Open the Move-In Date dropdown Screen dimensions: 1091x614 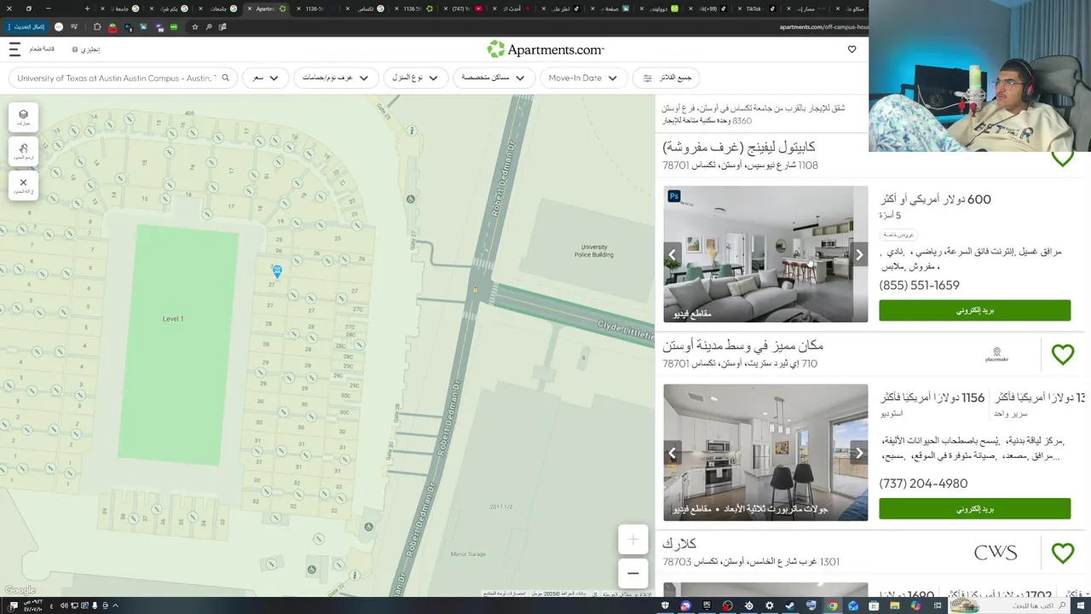pyautogui.click(x=584, y=78)
